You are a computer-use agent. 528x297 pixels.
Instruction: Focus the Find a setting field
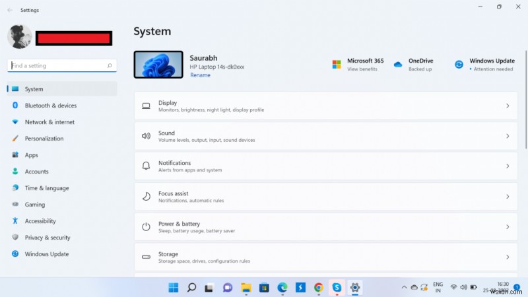pos(62,65)
